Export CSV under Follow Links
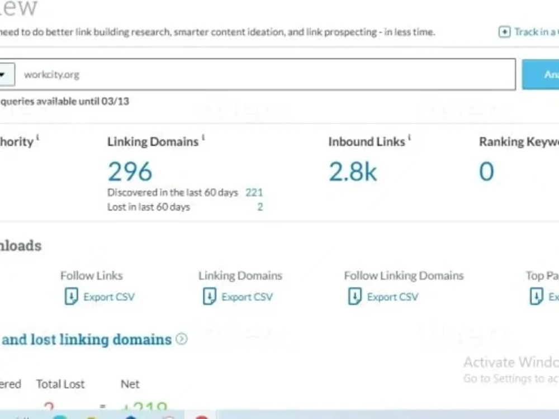The image size is (559, 419). click(x=109, y=297)
